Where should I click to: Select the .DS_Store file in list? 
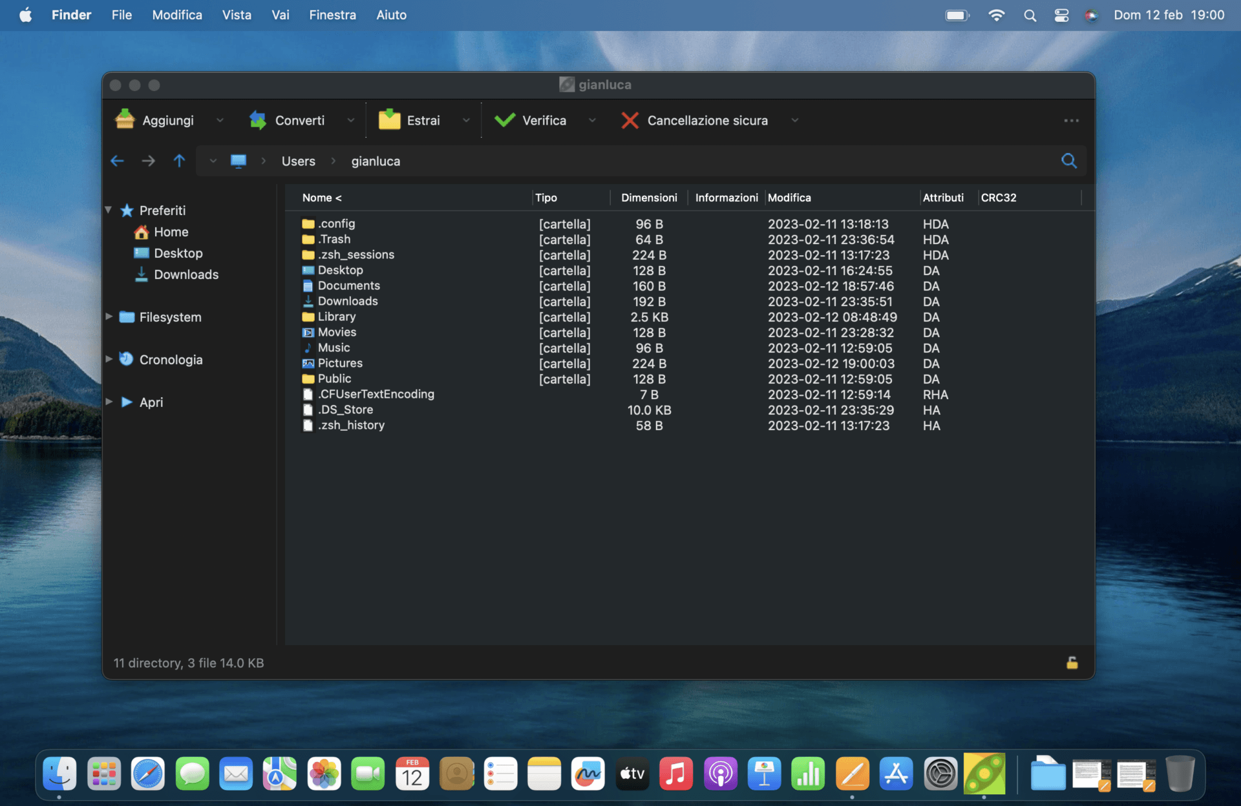[x=347, y=409]
